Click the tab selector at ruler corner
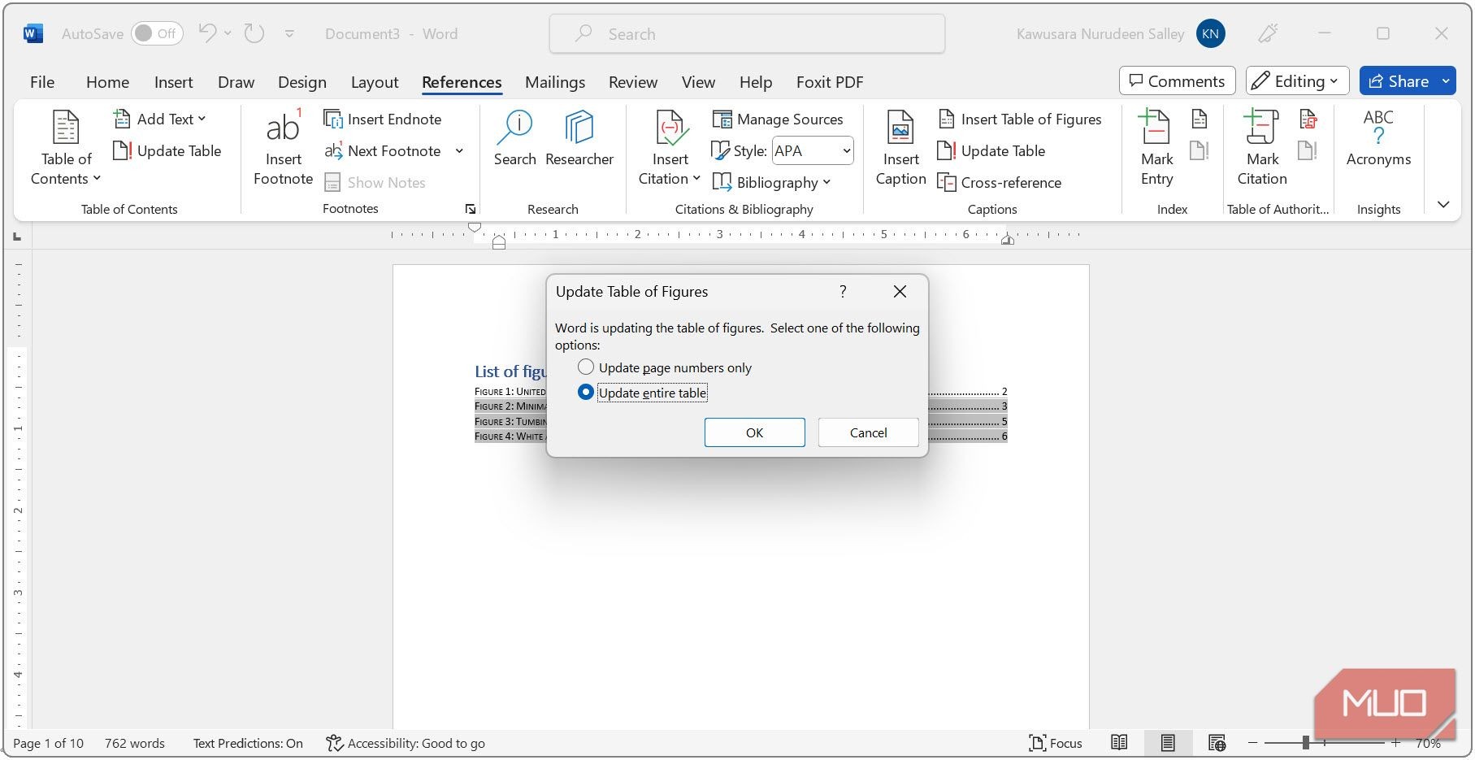The width and height of the screenshot is (1475, 760). (17, 237)
